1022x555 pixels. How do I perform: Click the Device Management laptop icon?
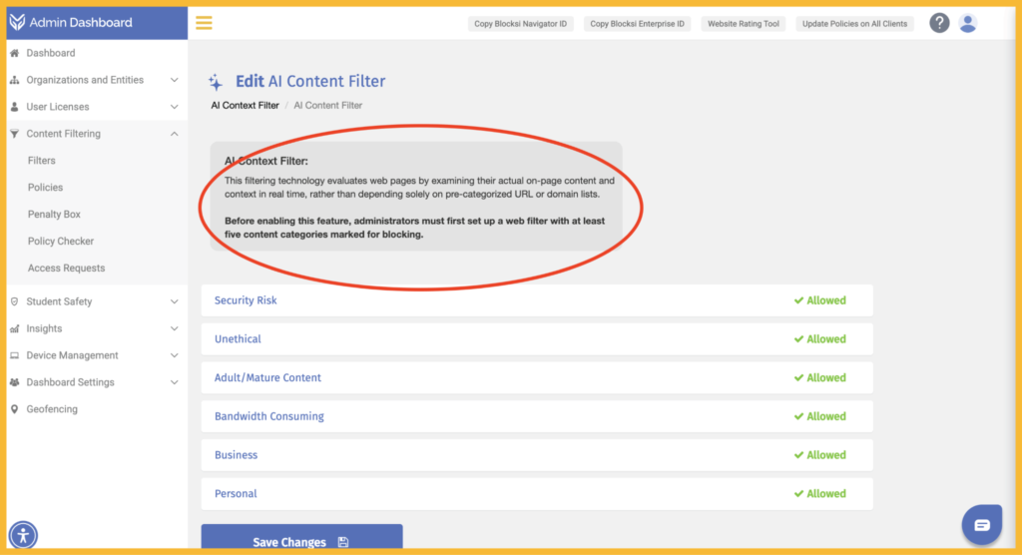pos(14,355)
